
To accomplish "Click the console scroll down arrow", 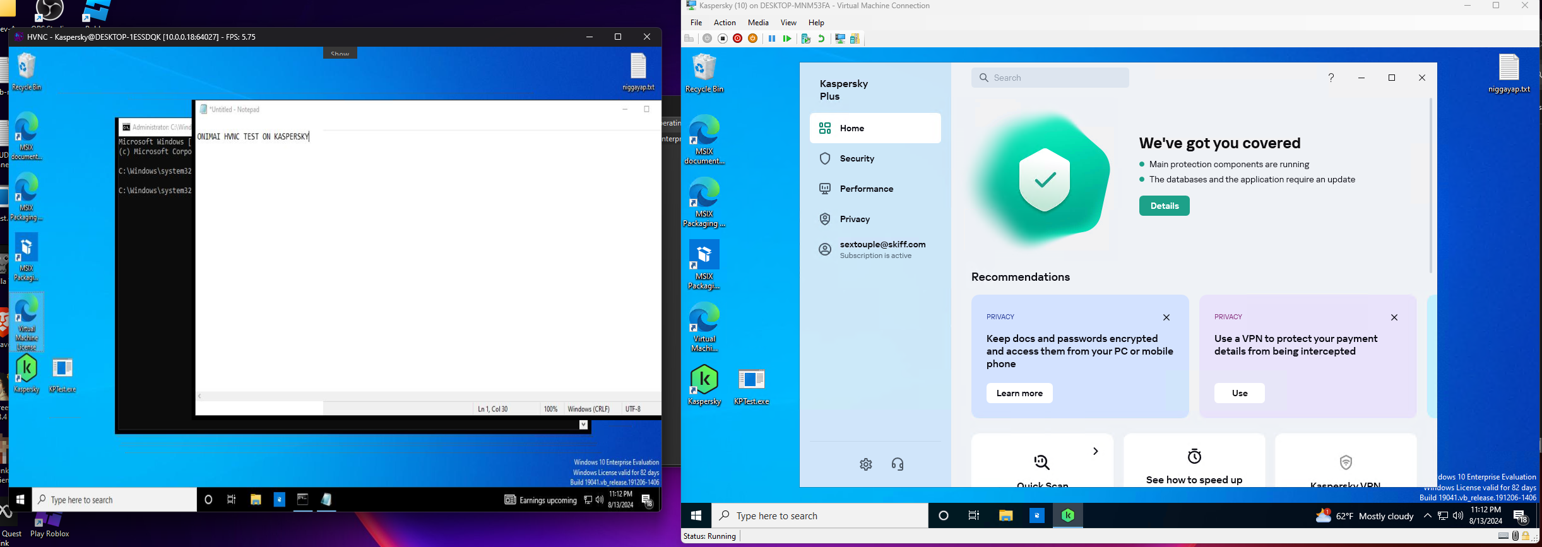I will [583, 425].
